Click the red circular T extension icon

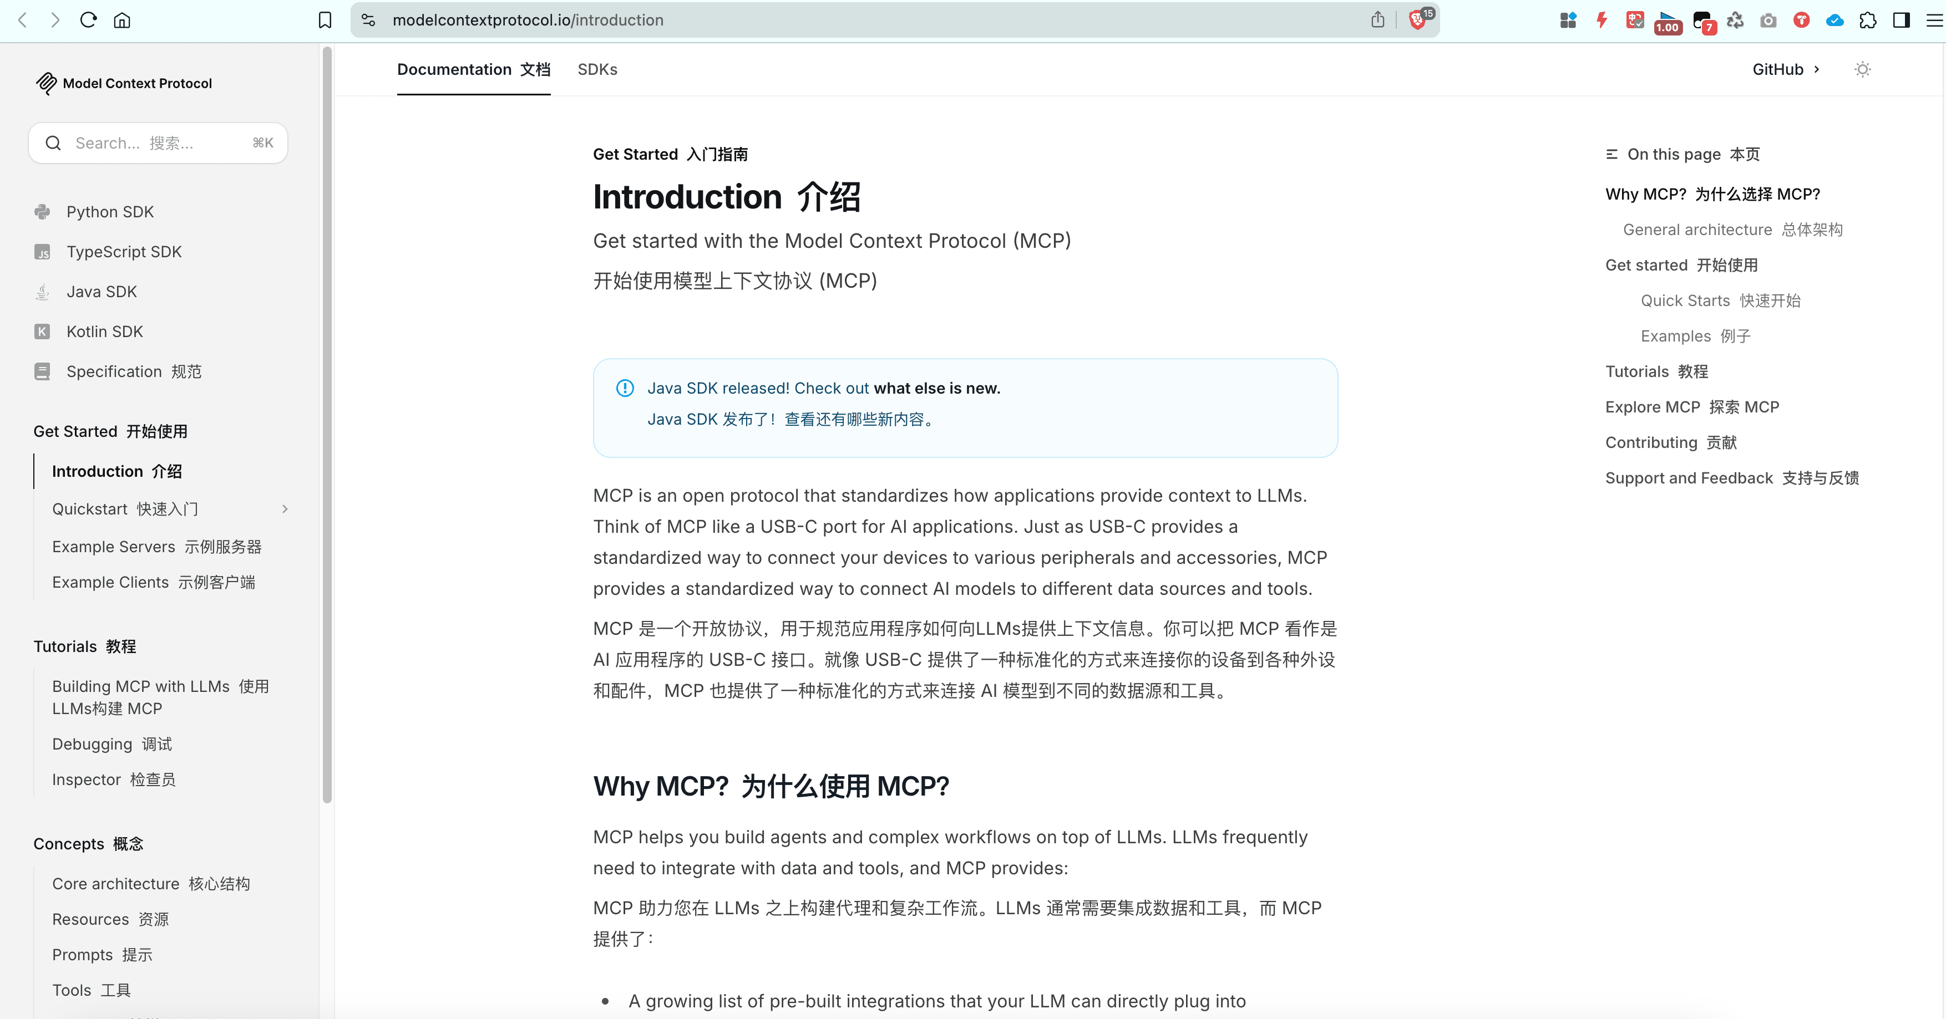point(1801,21)
